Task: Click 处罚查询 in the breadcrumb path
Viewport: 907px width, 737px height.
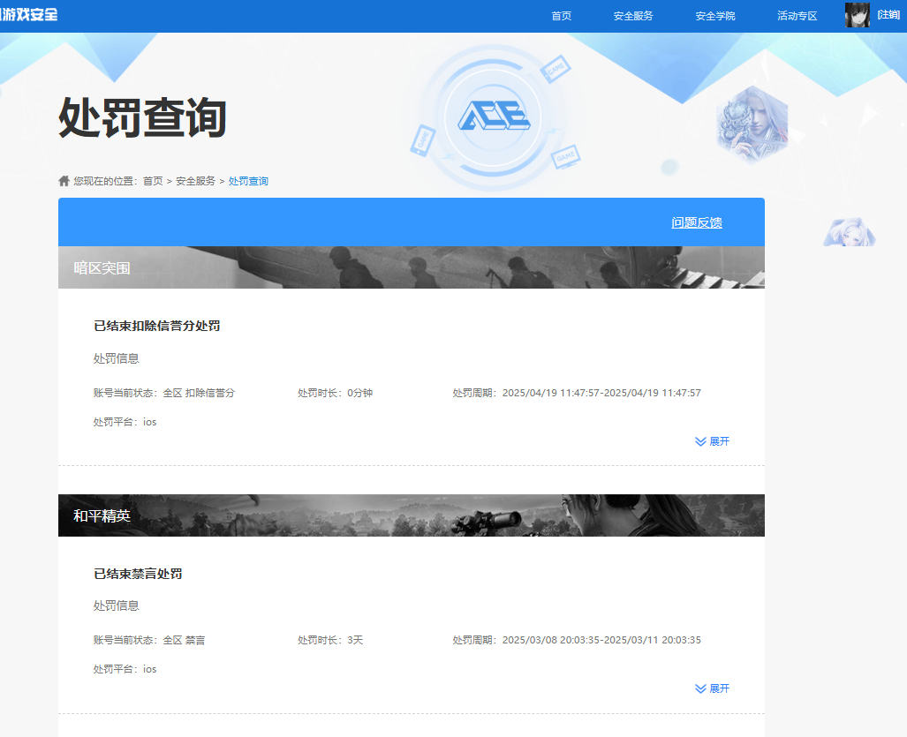Action: [x=248, y=181]
